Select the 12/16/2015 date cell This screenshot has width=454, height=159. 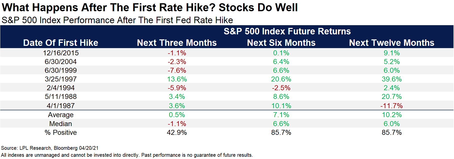(61, 53)
